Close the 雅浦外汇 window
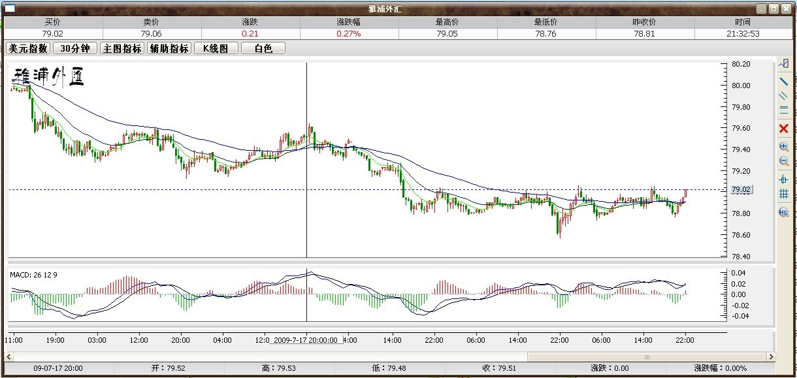This screenshot has width=797, height=378. pyautogui.click(x=786, y=8)
